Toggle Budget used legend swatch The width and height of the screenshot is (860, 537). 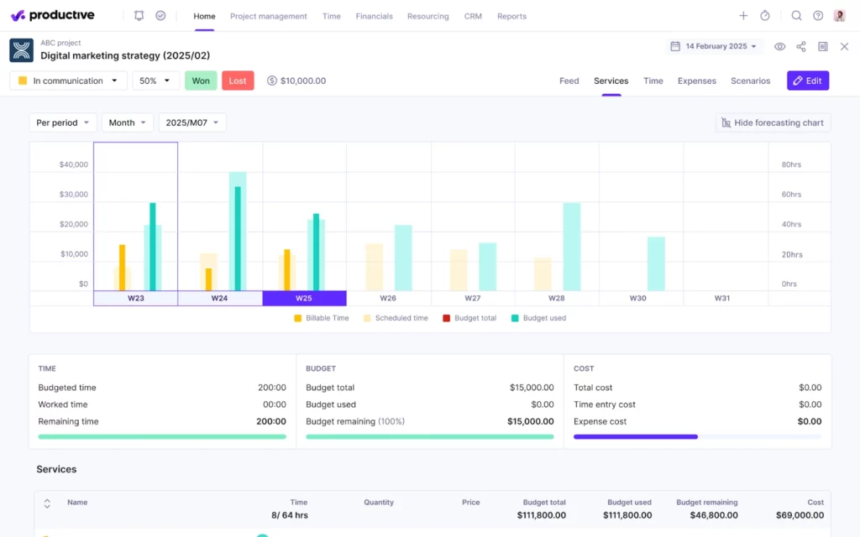[515, 318]
